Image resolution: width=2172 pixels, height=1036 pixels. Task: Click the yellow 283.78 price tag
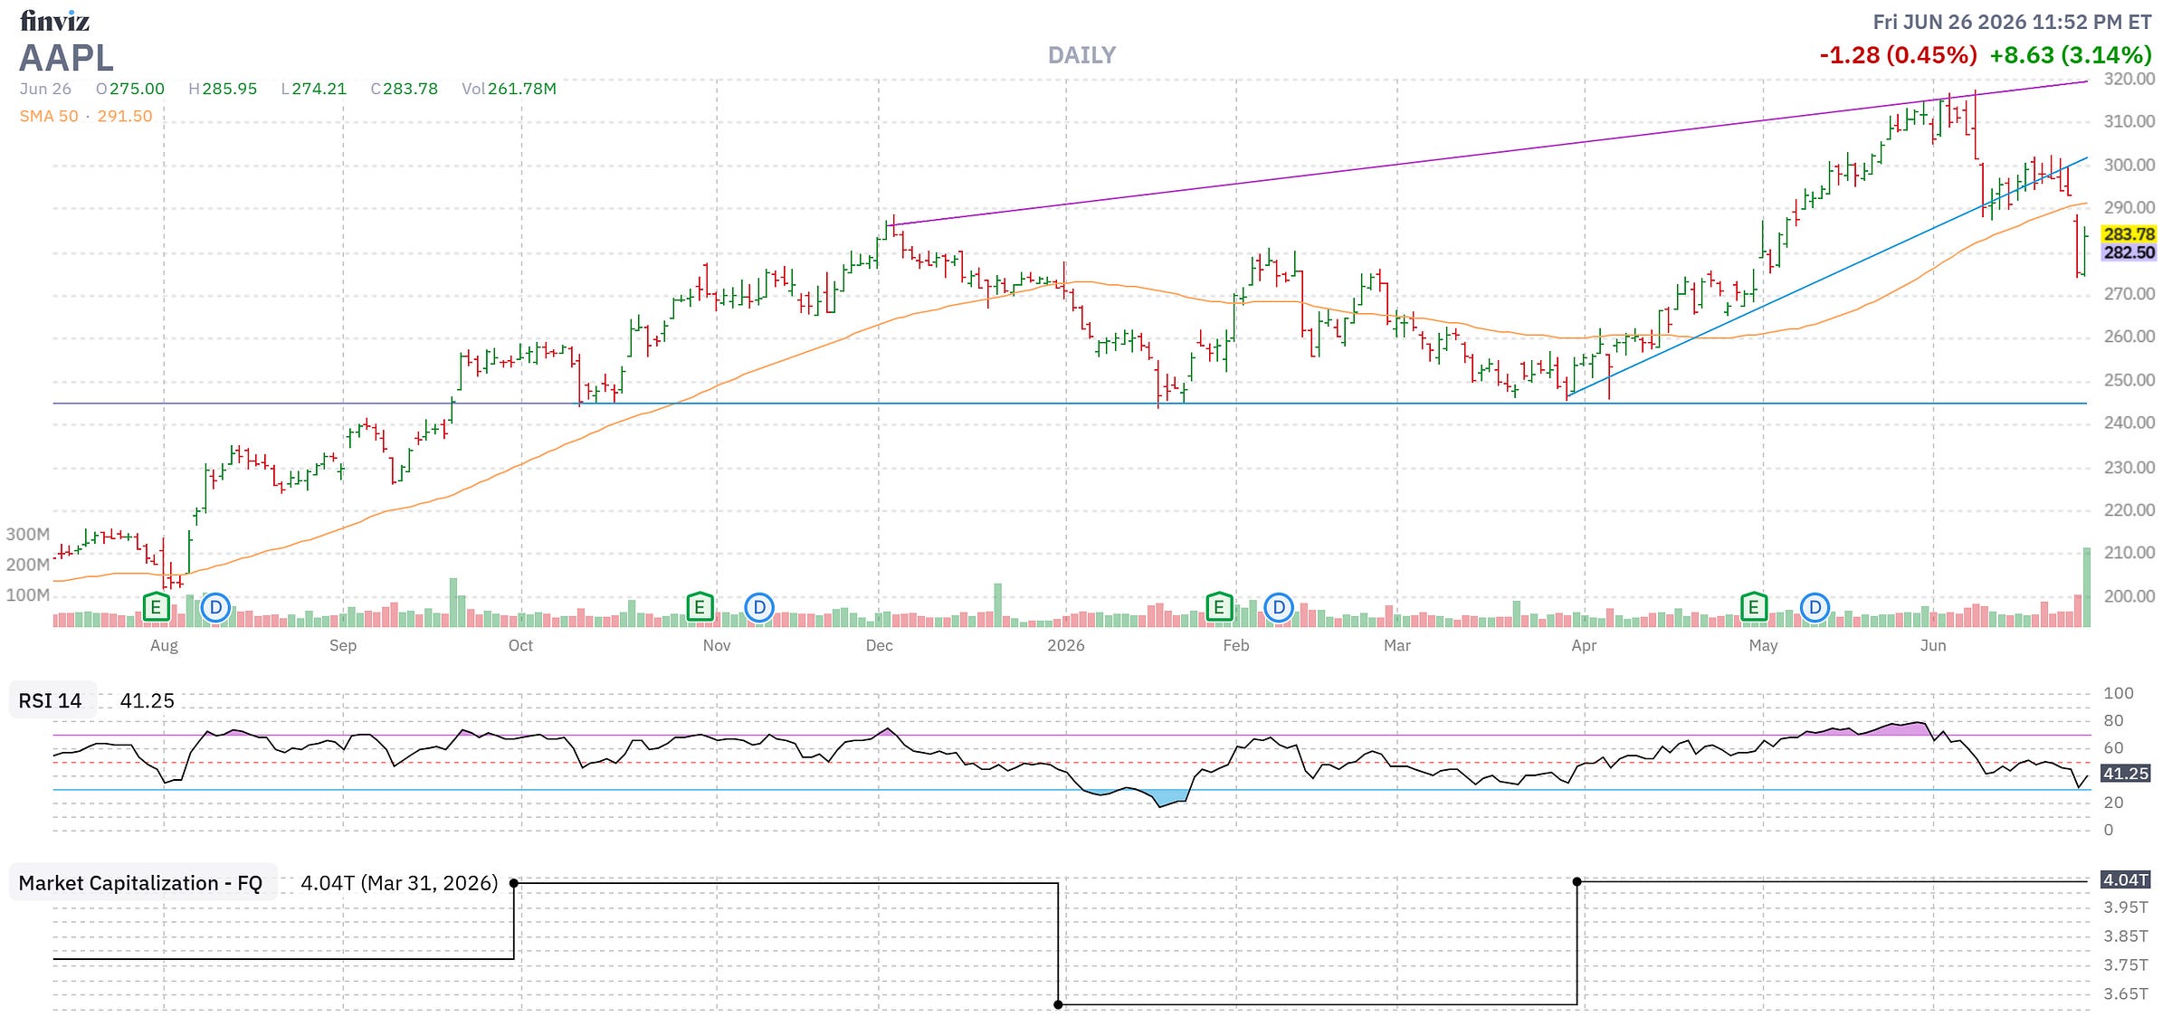click(2129, 234)
